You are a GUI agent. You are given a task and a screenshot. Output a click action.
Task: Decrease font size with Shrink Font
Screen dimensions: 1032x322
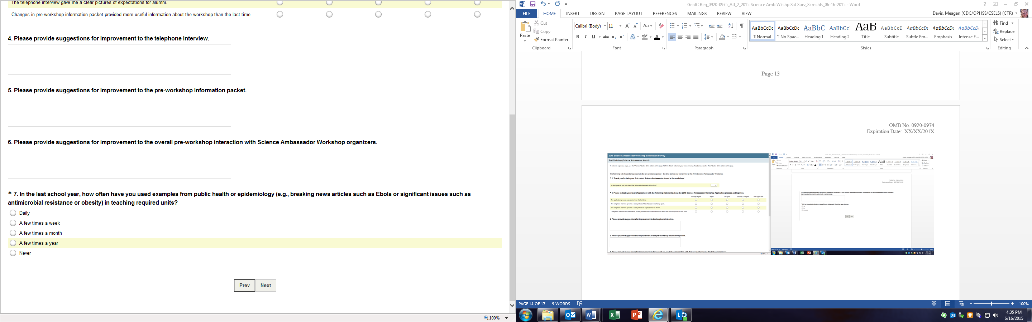pos(635,26)
